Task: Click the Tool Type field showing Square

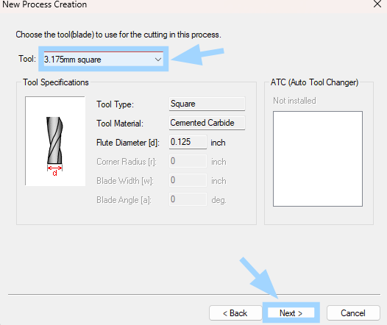Action: 207,104
